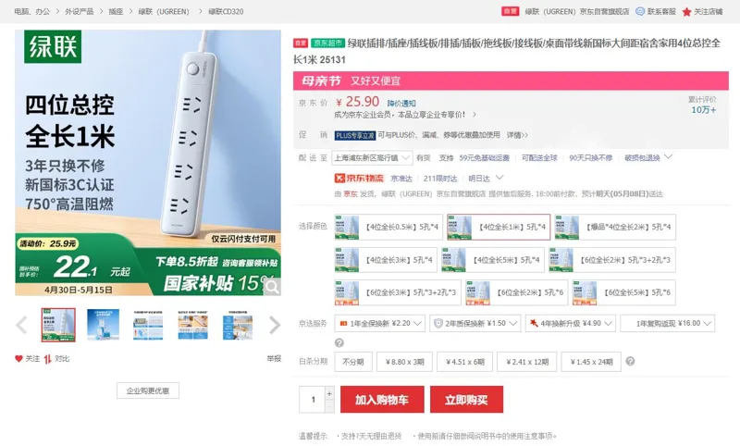Select ¥2.41 x 12期 installment
Screen dimensions: 740x446
[527, 362]
